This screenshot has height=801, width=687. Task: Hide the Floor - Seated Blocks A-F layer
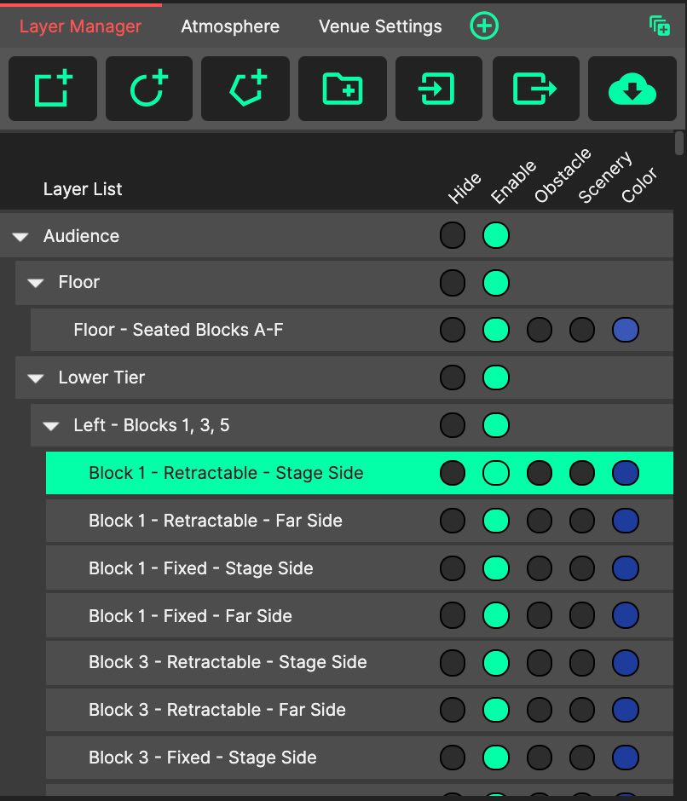point(453,330)
